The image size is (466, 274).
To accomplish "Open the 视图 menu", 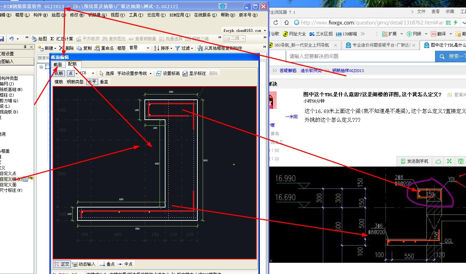I will click(117, 15).
